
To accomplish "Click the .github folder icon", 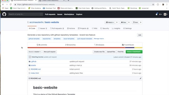I will pos(30,61).
